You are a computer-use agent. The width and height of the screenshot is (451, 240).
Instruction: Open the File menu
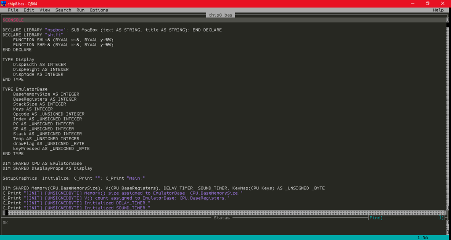pos(13,10)
